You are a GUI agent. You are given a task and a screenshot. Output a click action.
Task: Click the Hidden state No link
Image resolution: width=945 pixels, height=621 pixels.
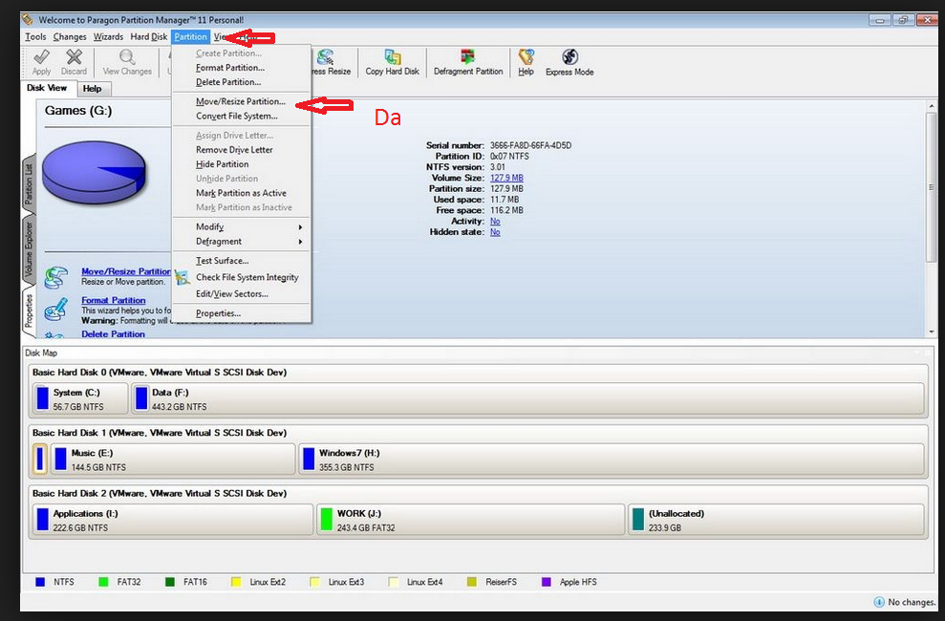495,232
